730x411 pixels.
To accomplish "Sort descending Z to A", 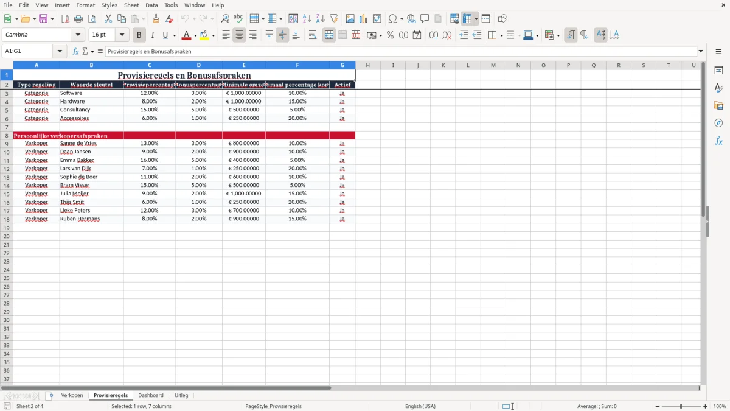I will [320, 19].
